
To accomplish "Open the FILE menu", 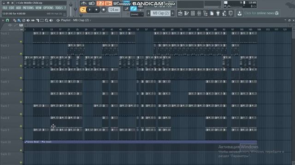I will [5, 8].
